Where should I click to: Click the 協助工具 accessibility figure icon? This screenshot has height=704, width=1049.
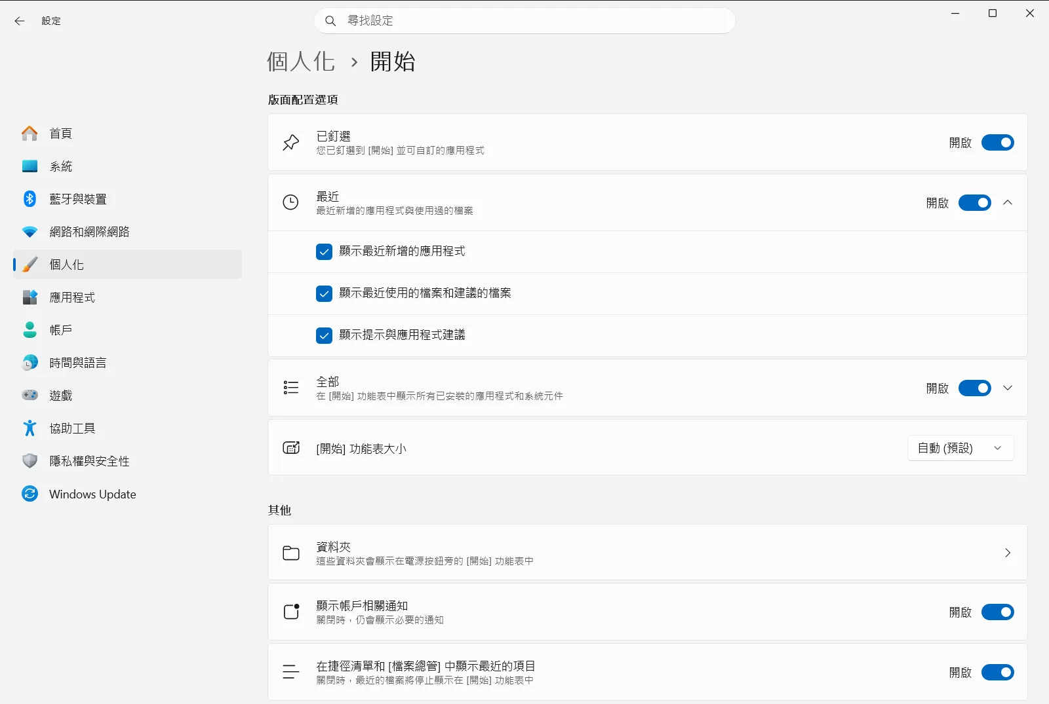[30, 428]
